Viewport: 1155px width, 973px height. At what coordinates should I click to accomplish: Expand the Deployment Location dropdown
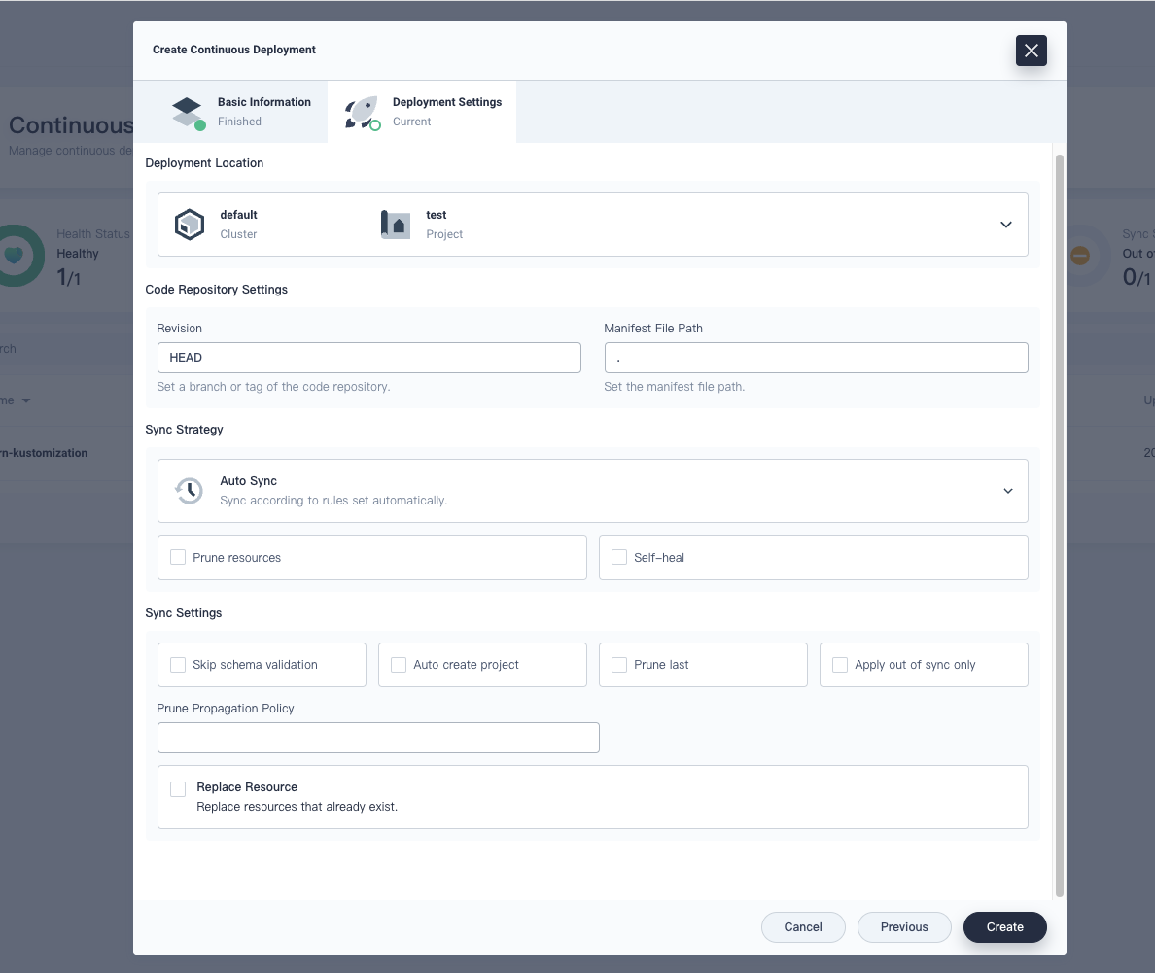(x=1006, y=224)
